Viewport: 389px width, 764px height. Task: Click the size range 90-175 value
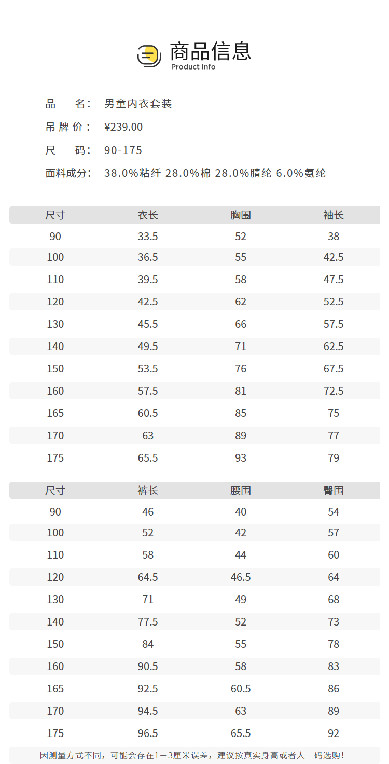click(x=123, y=150)
